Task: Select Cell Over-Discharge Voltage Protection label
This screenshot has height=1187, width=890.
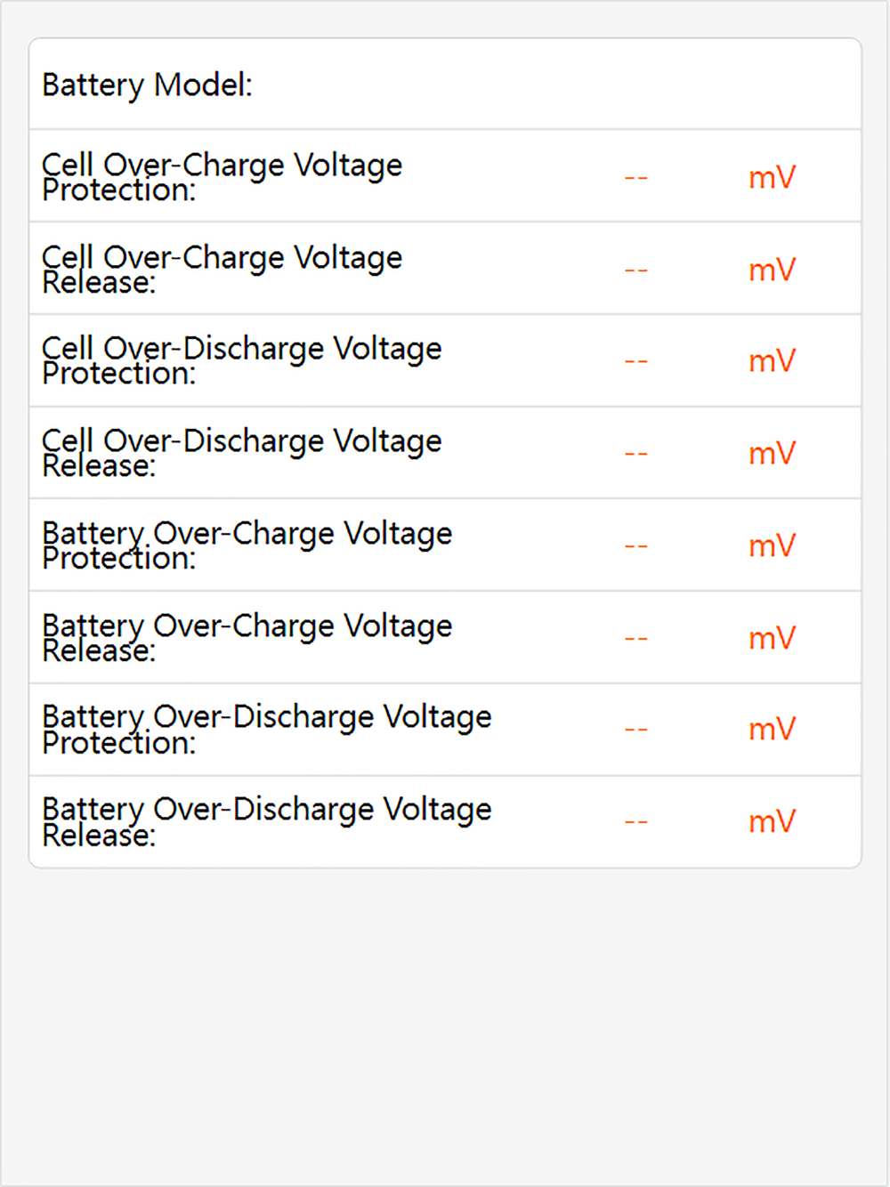Action: coord(241,360)
